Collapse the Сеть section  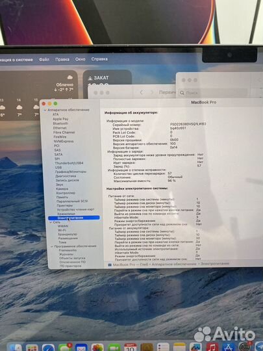pos(51,222)
